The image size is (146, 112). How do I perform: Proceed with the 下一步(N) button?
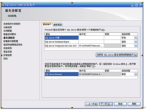pyautogui.click(x=106, y=104)
